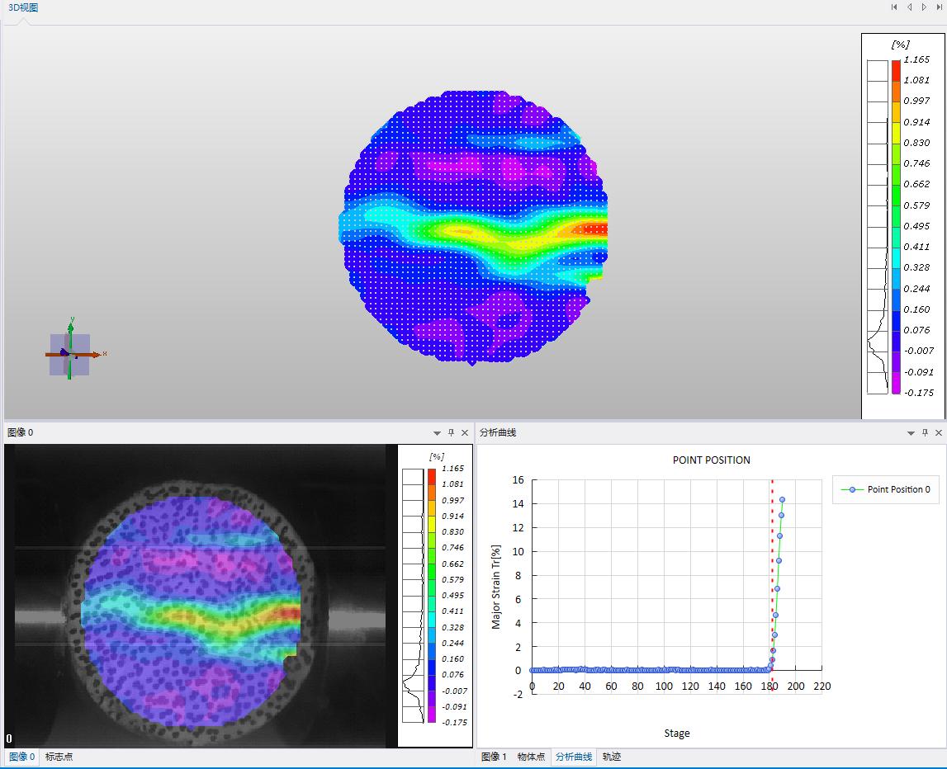Jump to the last tab using the skip-to-end arrow

939,7
